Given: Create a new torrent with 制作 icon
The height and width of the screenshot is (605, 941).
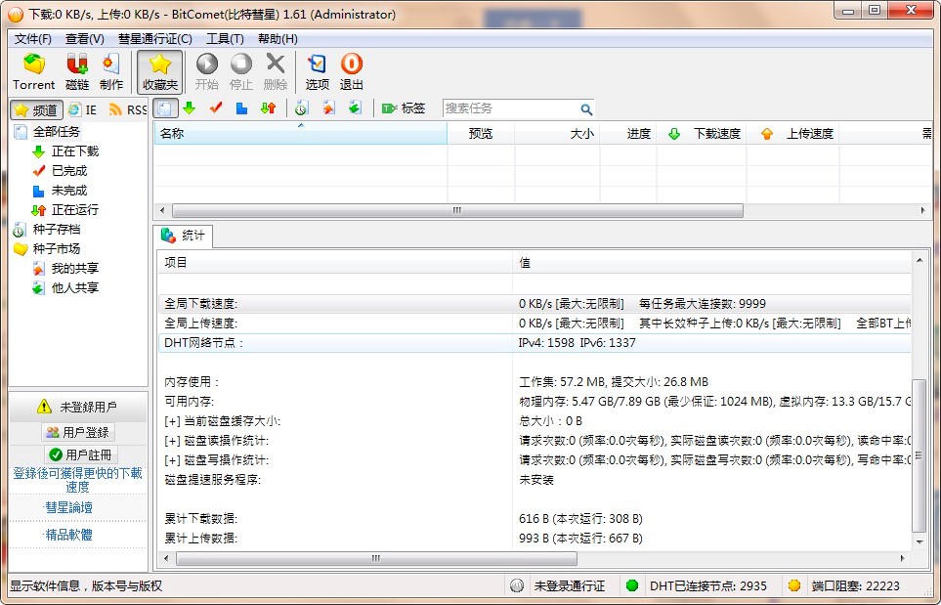Looking at the screenshot, I should point(111,71).
